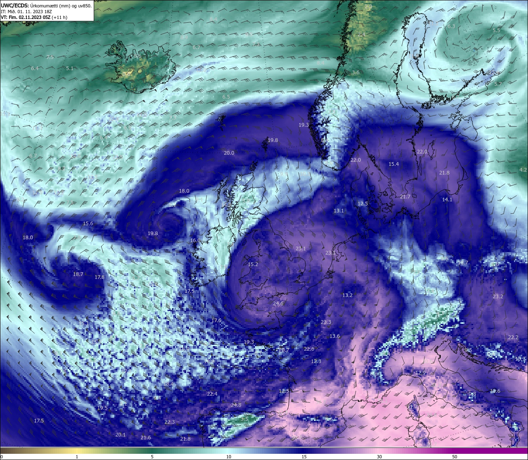The width and height of the screenshot is (528, 460).
Task: Click the map value '24.6'
Action: [278, 303]
